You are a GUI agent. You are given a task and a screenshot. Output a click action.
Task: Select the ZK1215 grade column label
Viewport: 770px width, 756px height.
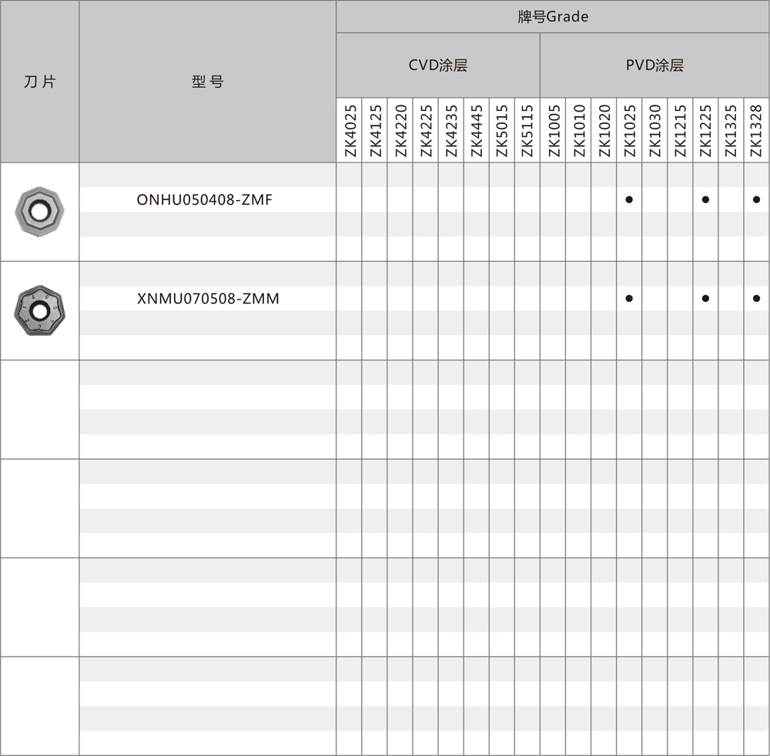[680, 130]
